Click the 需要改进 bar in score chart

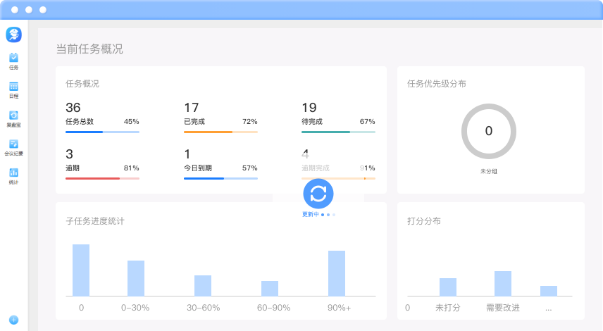point(503,283)
